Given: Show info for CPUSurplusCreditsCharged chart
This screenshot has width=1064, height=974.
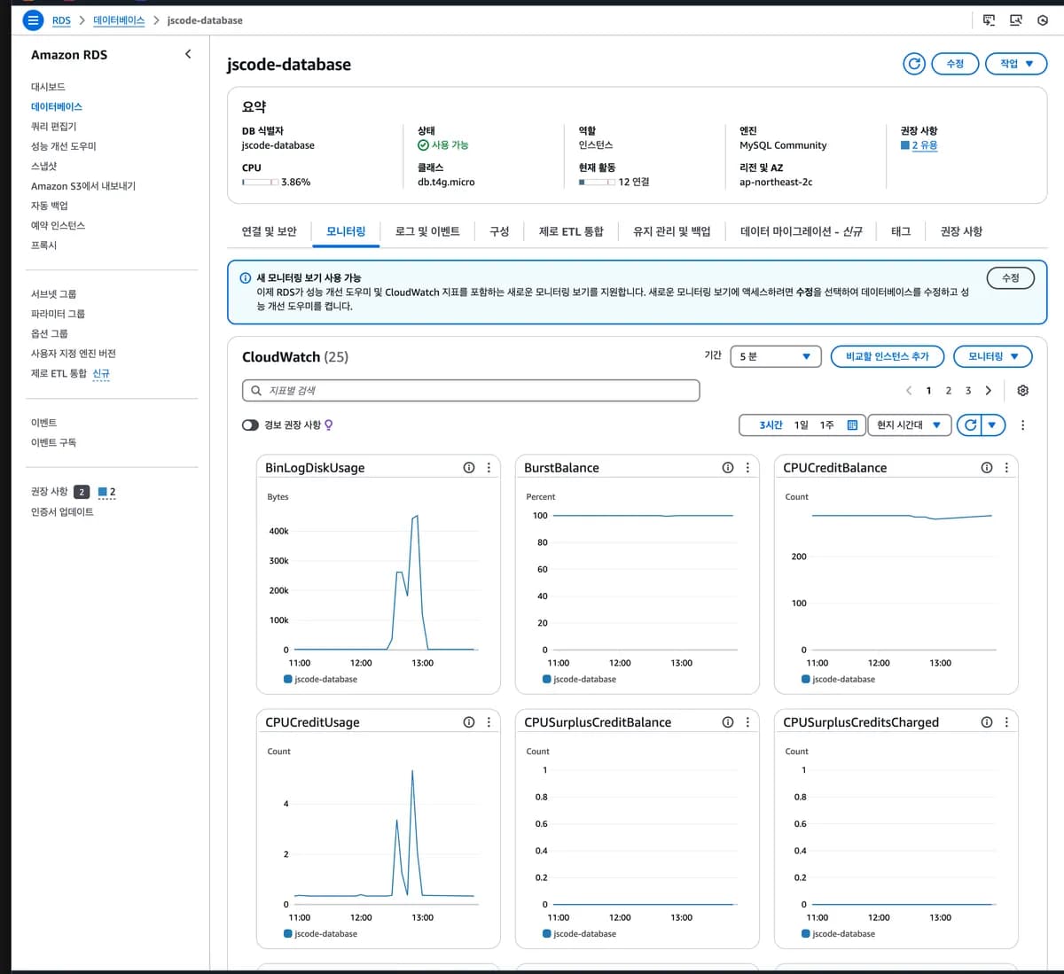Looking at the screenshot, I should pos(987,722).
